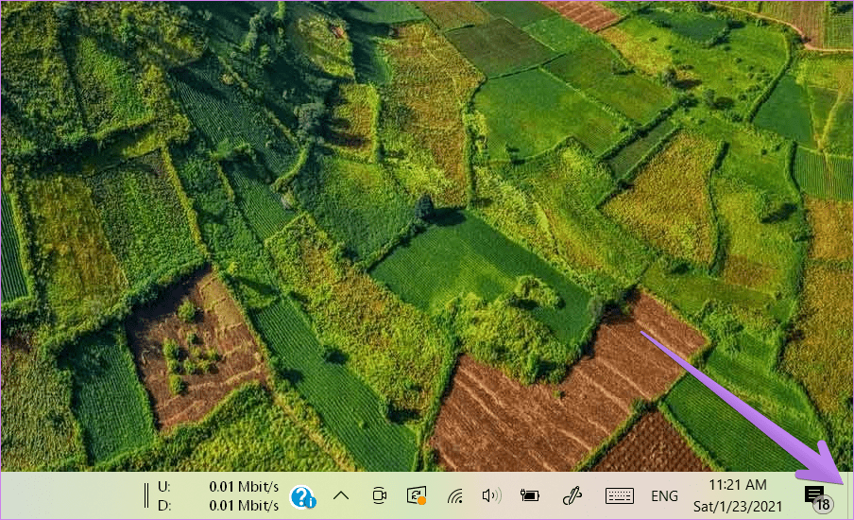
Task: Open the clock showing 11:21 AM
Action: tap(738, 495)
